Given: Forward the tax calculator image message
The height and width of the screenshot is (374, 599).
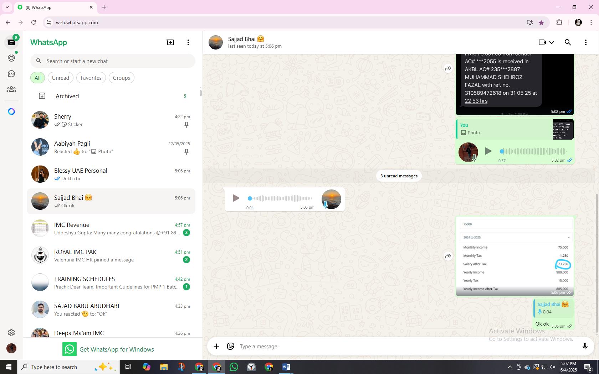Looking at the screenshot, I should coord(448,256).
